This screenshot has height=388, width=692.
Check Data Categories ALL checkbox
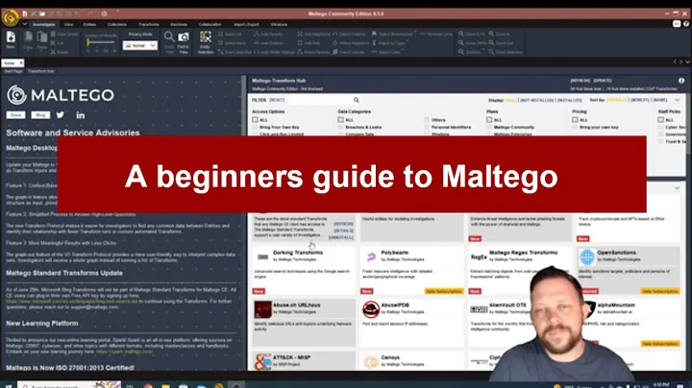pos(340,119)
